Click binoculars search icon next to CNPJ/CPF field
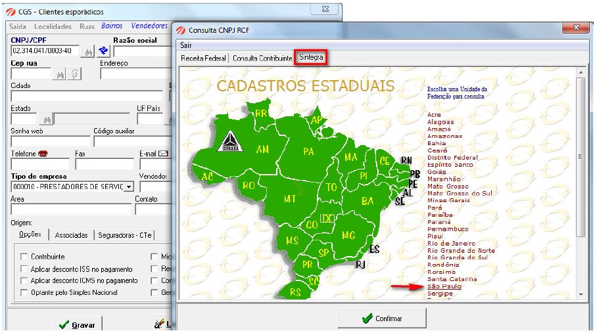 pos(88,52)
